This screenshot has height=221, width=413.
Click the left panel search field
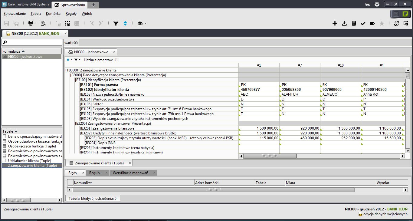pyautogui.click(x=32, y=42)
